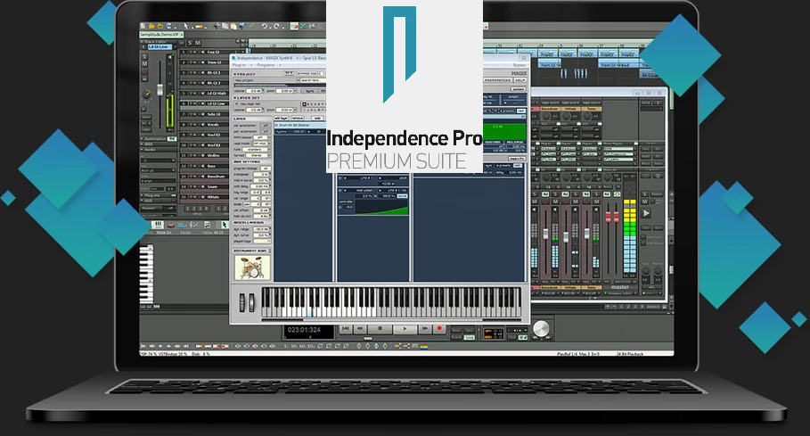This screenshot has width=810, height=436.
Task: Click the Track Editor pan knob
Action: 147,94
